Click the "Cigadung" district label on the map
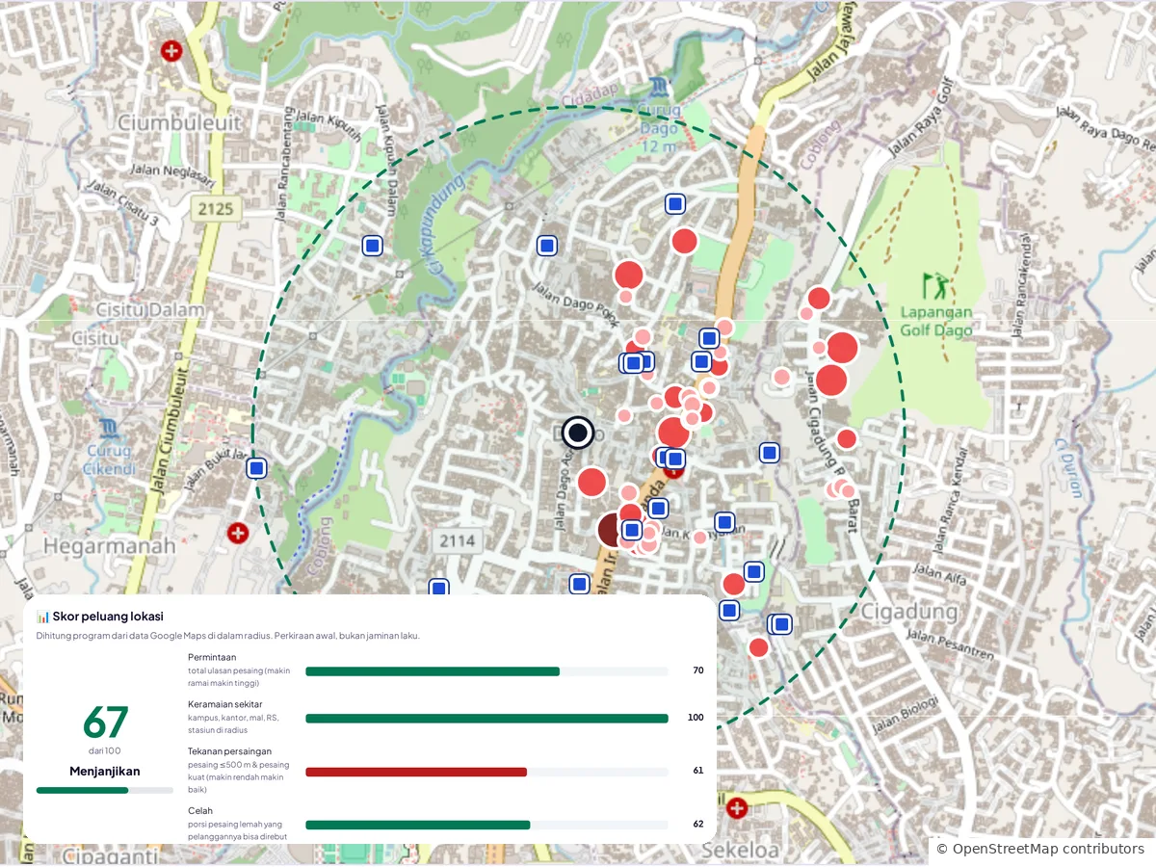The height and width of the screenshot is (867, 1156). coord(909,612)
